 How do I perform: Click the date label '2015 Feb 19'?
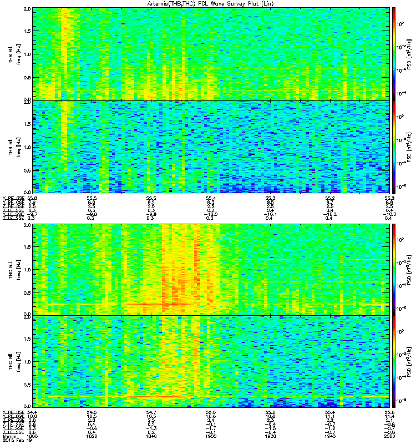tap(17, 440)
